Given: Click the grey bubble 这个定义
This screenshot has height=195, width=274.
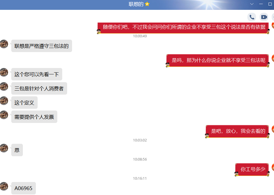Looking at the screenshot, I should [x=24, y=103].
